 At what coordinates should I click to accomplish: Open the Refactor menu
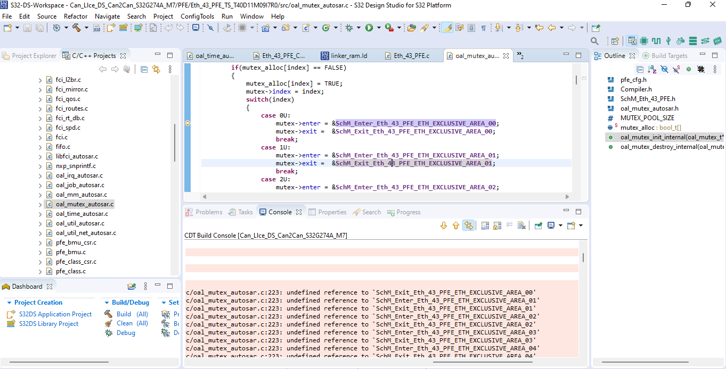tap(76, 16)
